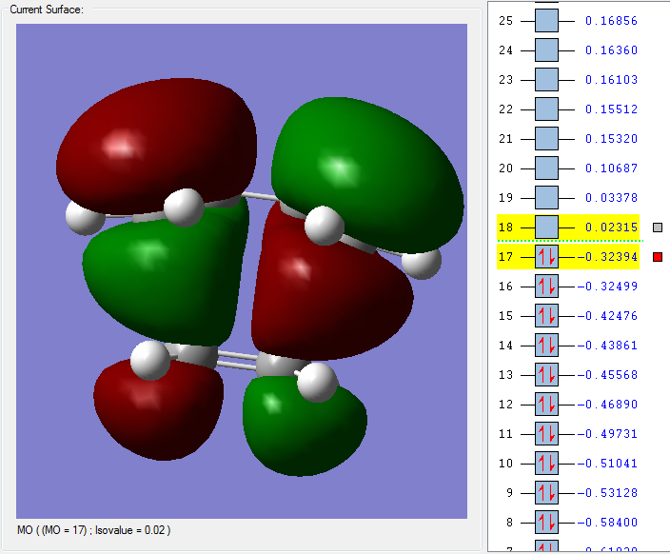Viewport: 670px width, 554px height.
Task: Click the orbital box for MO 24
Action: (x=546, y=50)
